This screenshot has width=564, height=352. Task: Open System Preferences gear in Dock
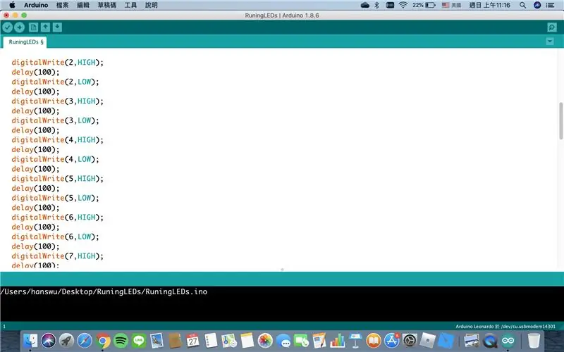tap(410, 341)
